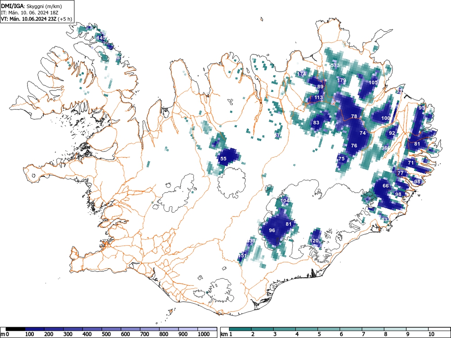451x338 pixels.
Task: Click the dark teal 1–2 km legend swatch
Action: (240, 329)
